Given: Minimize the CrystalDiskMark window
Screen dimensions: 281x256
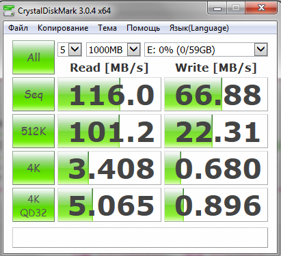Looking at the screenshot, I should [217, 9].
